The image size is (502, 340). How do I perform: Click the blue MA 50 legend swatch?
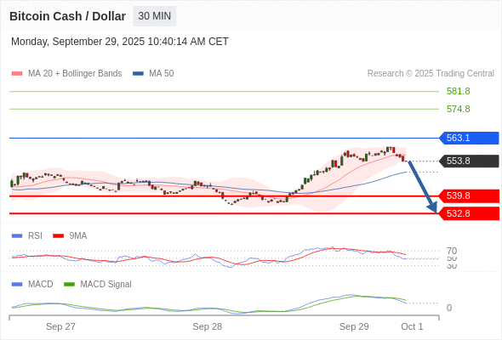coord(138,74)
